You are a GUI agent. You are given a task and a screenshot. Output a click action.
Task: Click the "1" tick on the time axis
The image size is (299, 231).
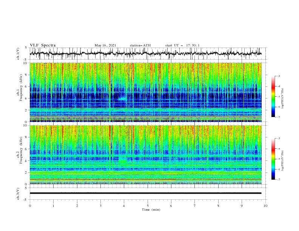[x=53, y=206]
